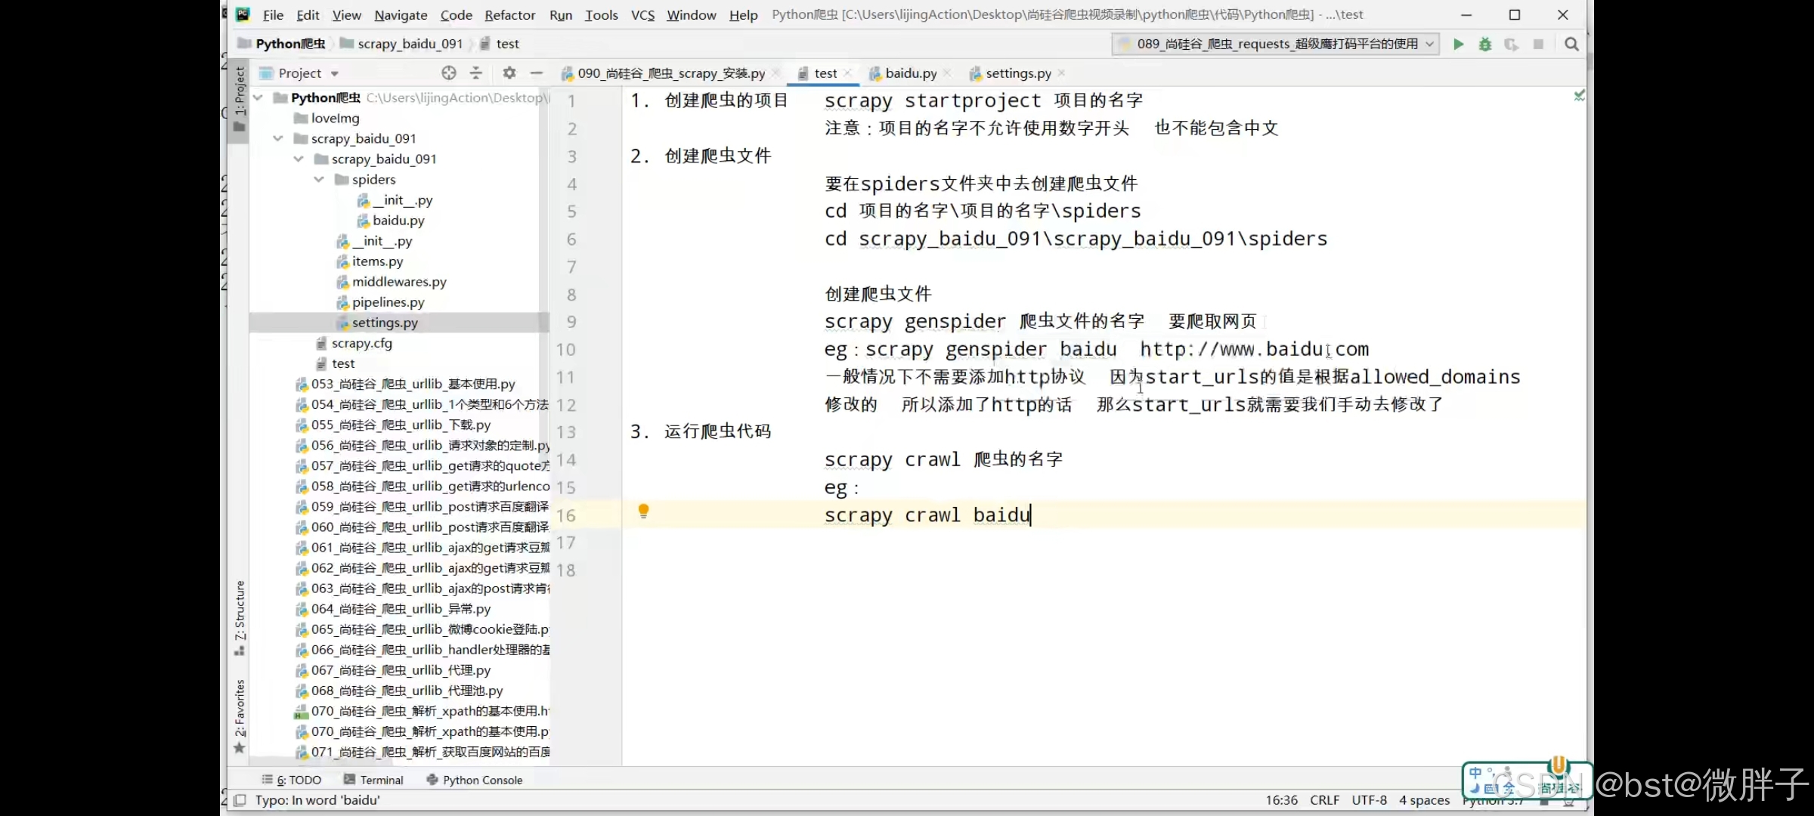Select the loveImg folder
1814x816 pixels.
pyautogui.click(x=335, y=118)
